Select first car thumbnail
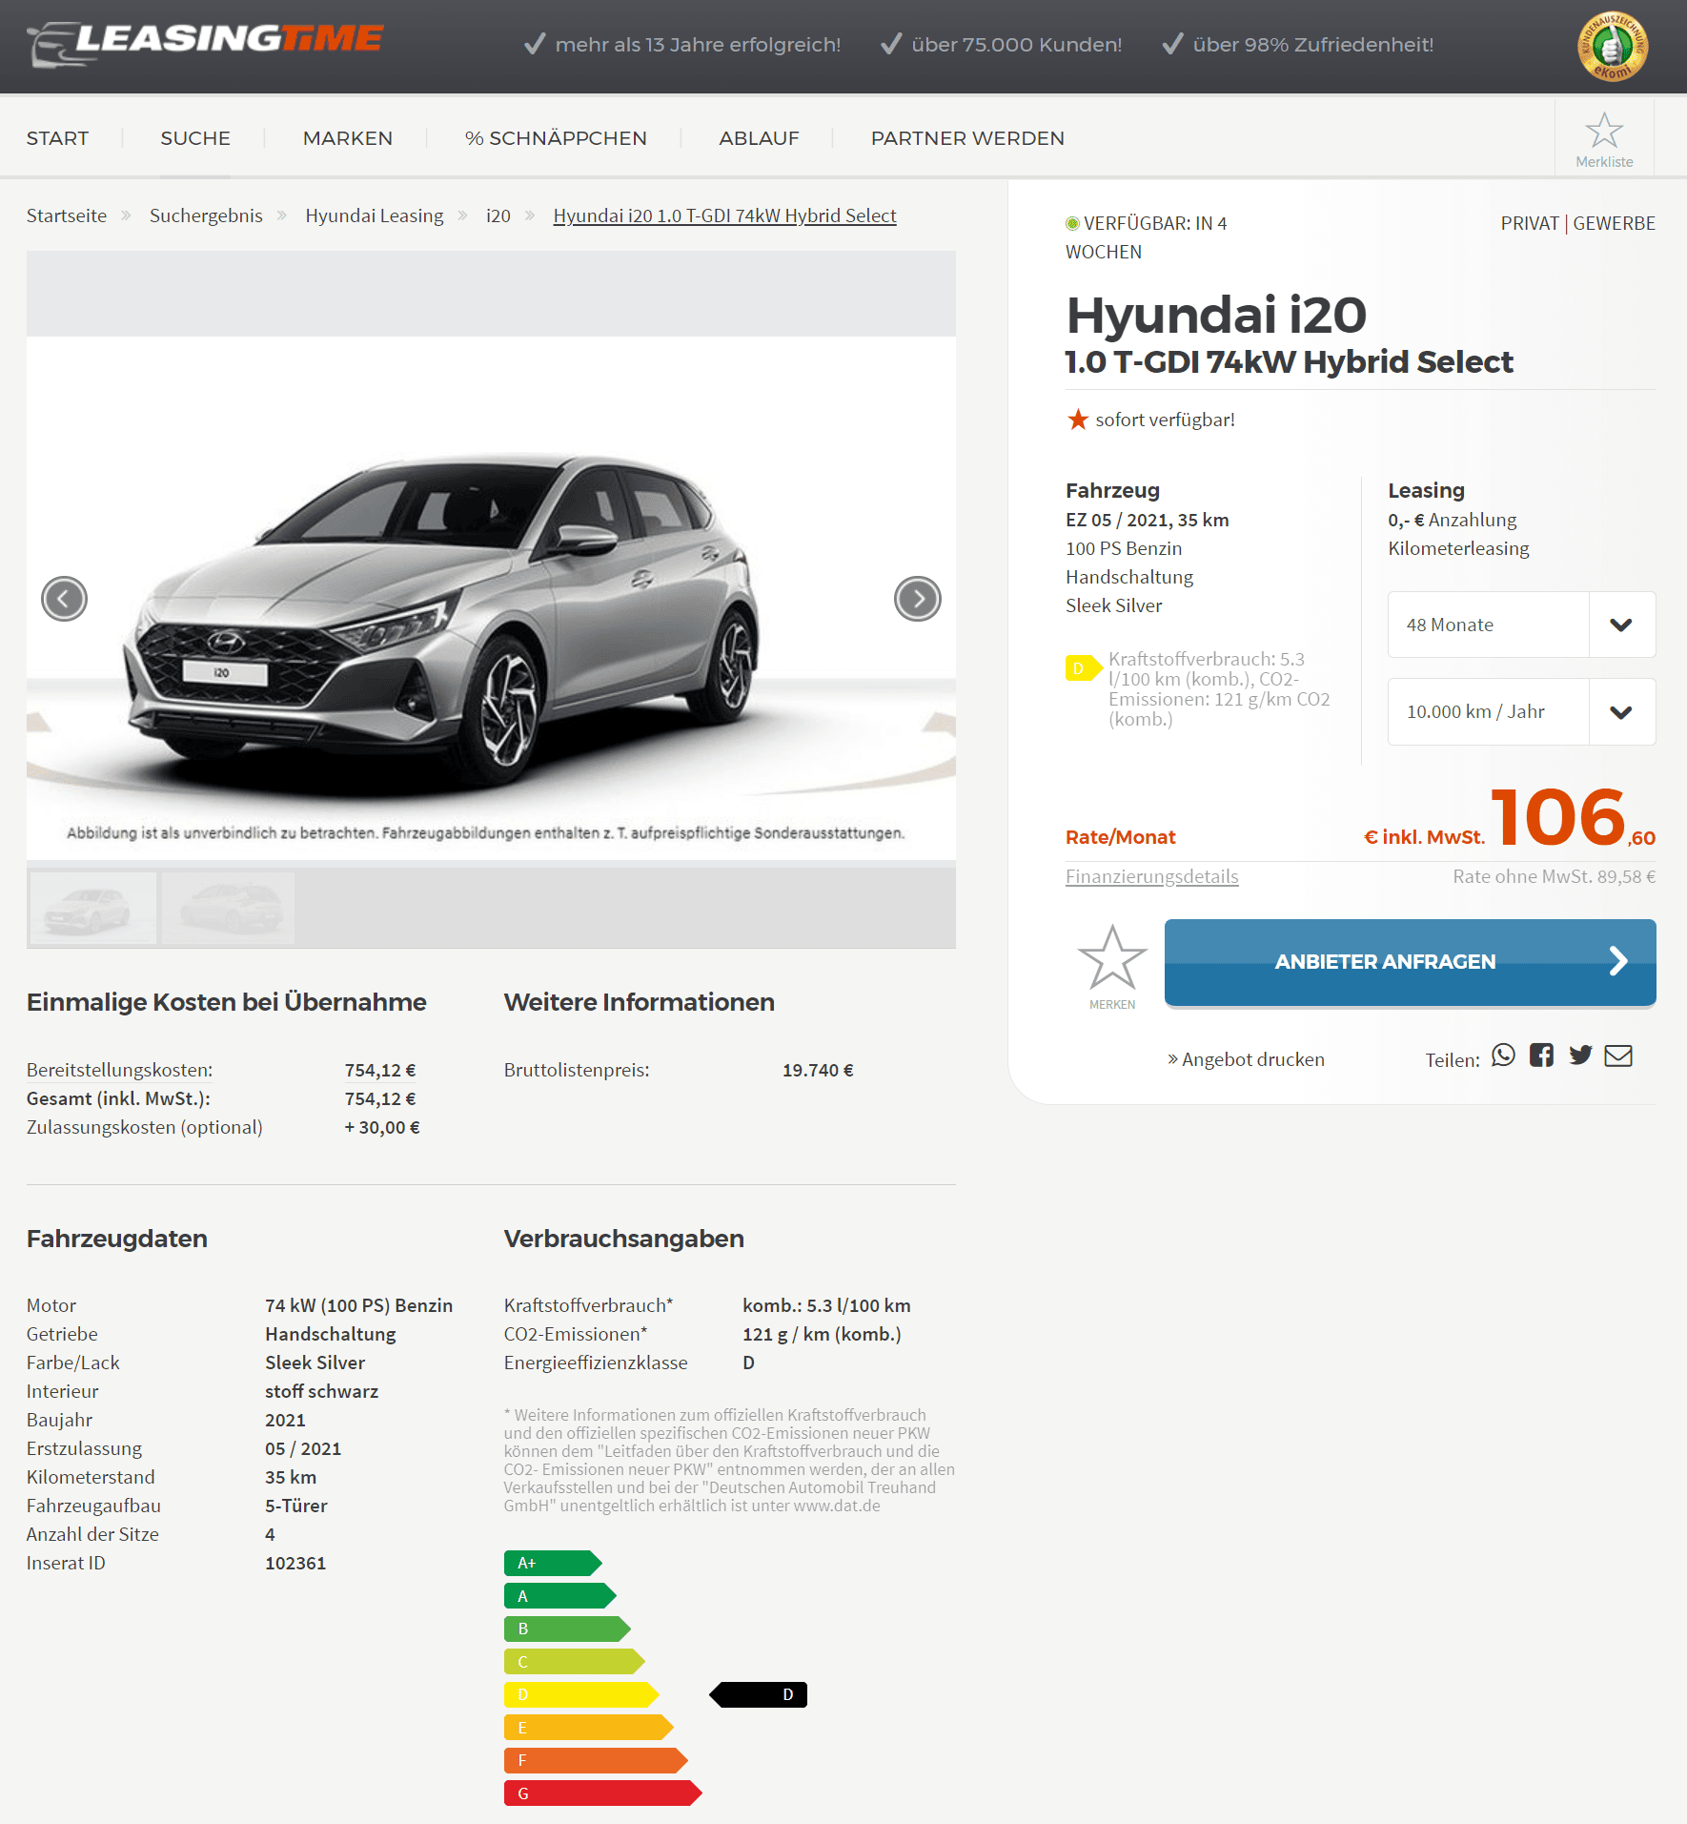The image size is (1687, 1824). pyautogui.click(x=93, y=908)
